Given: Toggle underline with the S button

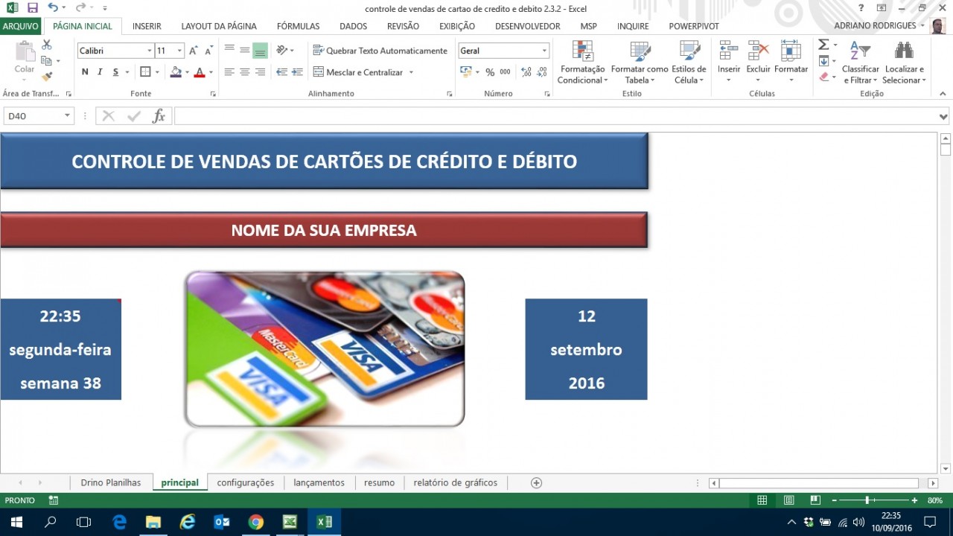Looking at the screenshot, I should [115, 72].
